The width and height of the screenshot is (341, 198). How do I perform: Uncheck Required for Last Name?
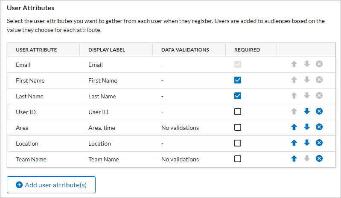[238, 96]
